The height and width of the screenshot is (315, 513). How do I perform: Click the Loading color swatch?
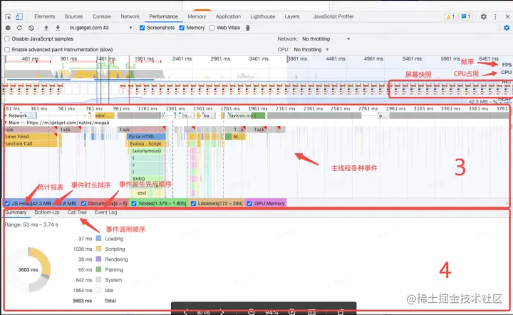click(98, 239)
